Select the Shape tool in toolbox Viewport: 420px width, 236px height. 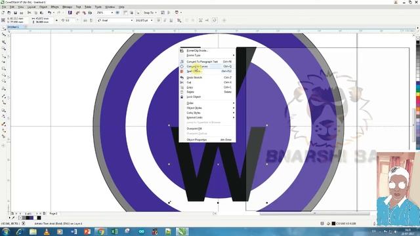tap(4, 35)
